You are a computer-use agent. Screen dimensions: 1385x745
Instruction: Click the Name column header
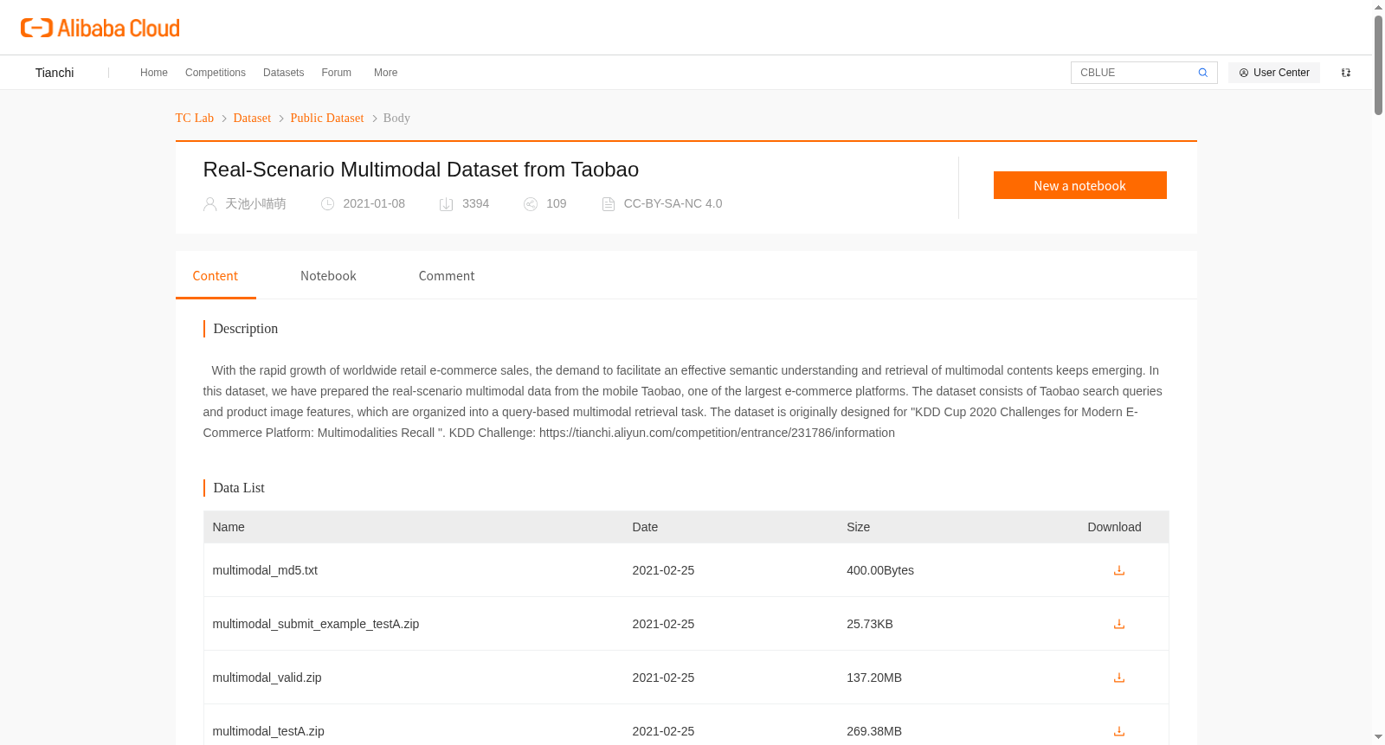229,527
